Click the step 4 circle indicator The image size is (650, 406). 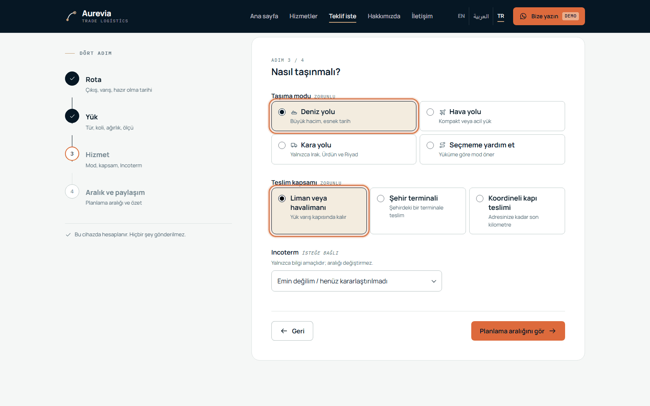(72, 192)
